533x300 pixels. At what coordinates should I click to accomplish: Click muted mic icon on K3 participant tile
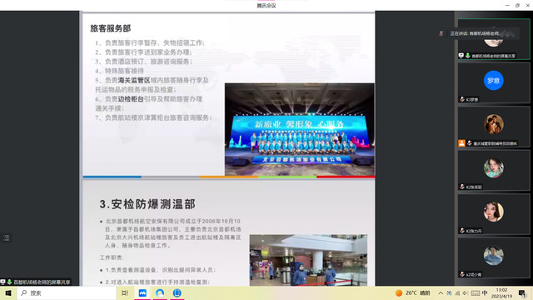462,99
